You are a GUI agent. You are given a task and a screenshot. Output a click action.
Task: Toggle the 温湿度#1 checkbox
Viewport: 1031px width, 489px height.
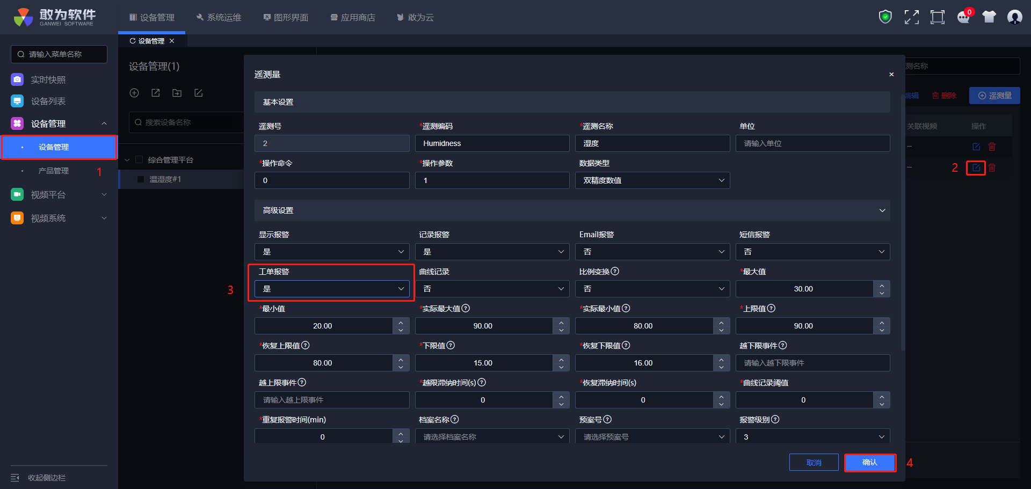[x=141, y=179]
